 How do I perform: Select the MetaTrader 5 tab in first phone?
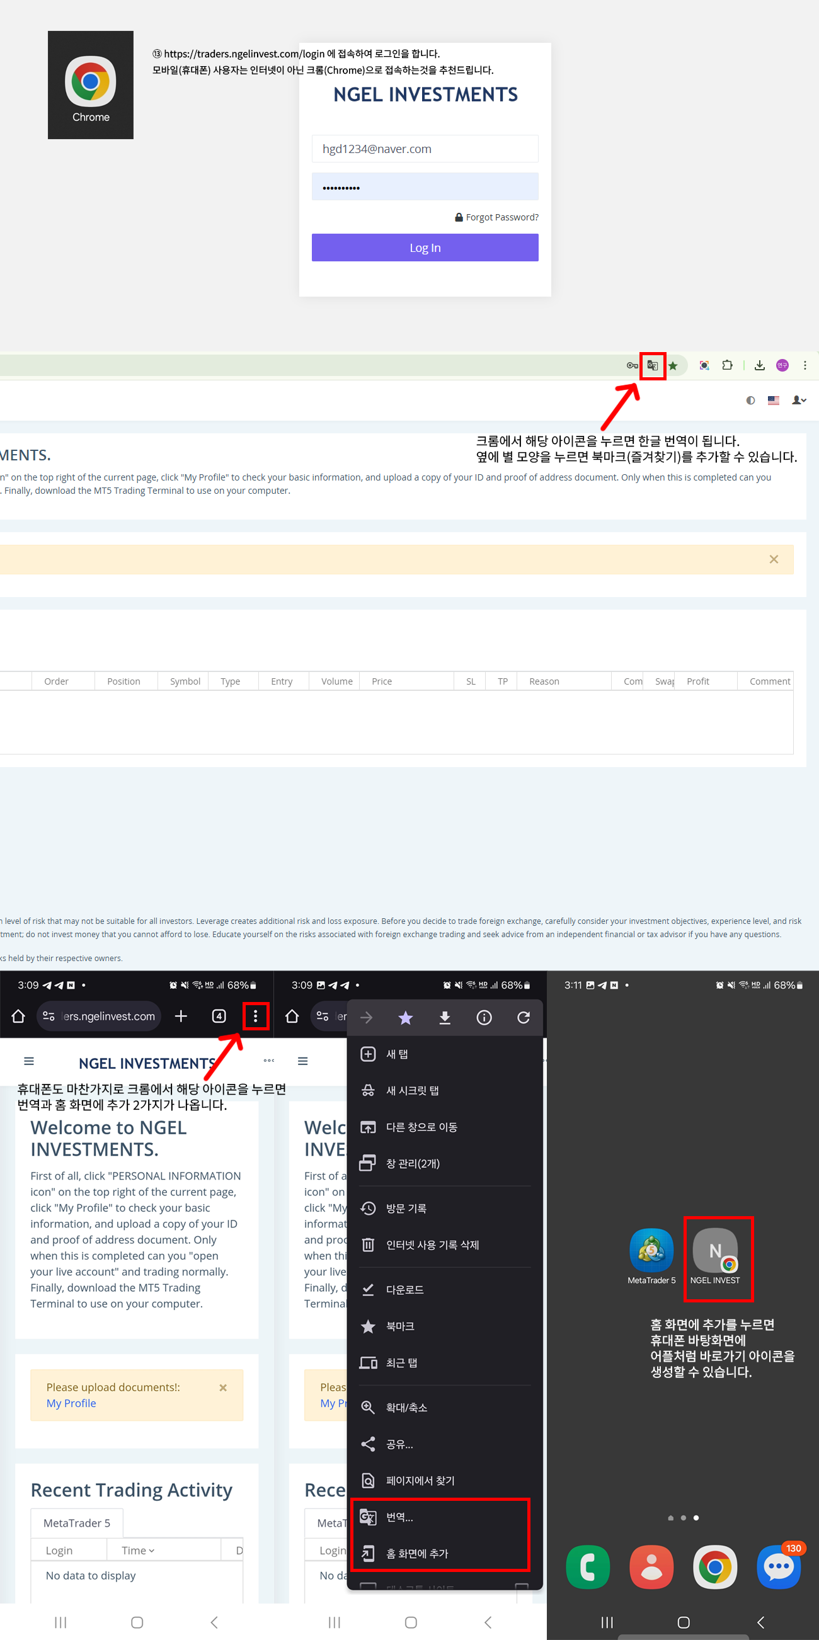tap(76, 1523)
